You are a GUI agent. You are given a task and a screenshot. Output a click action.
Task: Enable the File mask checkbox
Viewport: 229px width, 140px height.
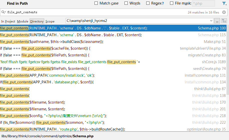click(171, 3)
